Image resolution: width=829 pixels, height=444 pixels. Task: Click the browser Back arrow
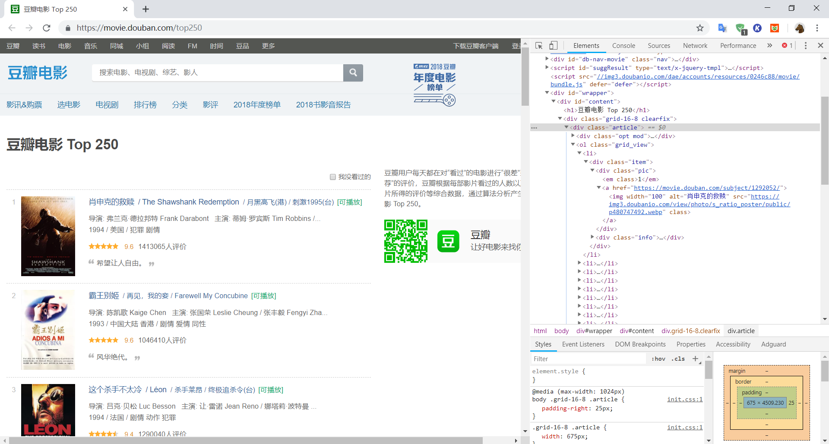click(x=12, y=28)
